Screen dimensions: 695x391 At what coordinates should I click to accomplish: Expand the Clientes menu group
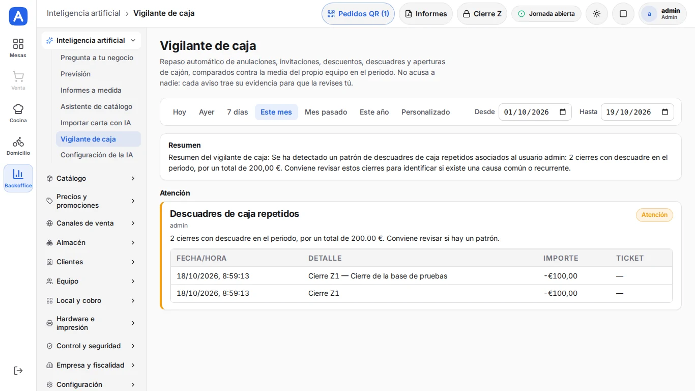pyautogui.click(x=91, y=262)
